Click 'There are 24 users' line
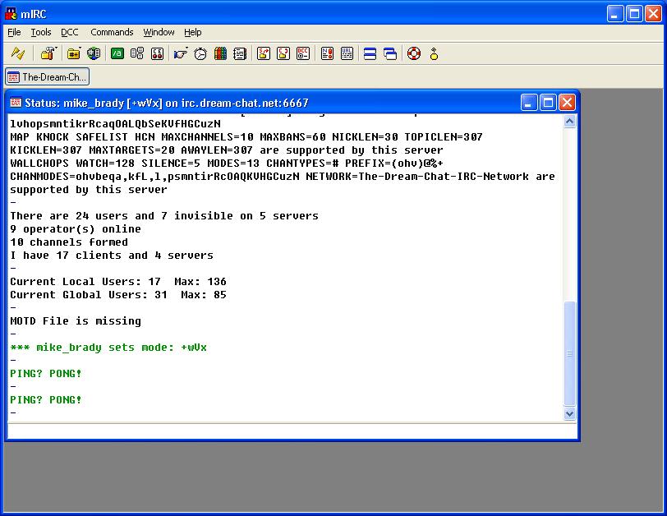This screenshot has height=516, width=667. (x=164, y=215)
